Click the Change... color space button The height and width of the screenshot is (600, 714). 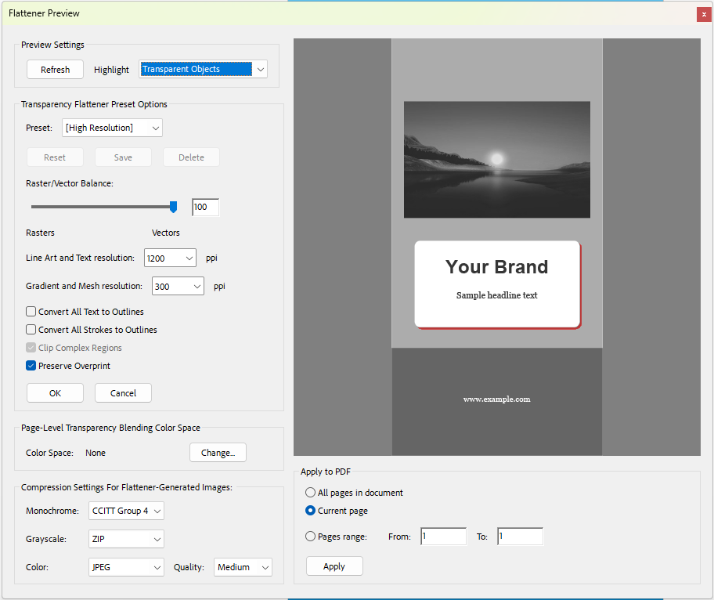[x=218, y=453]
